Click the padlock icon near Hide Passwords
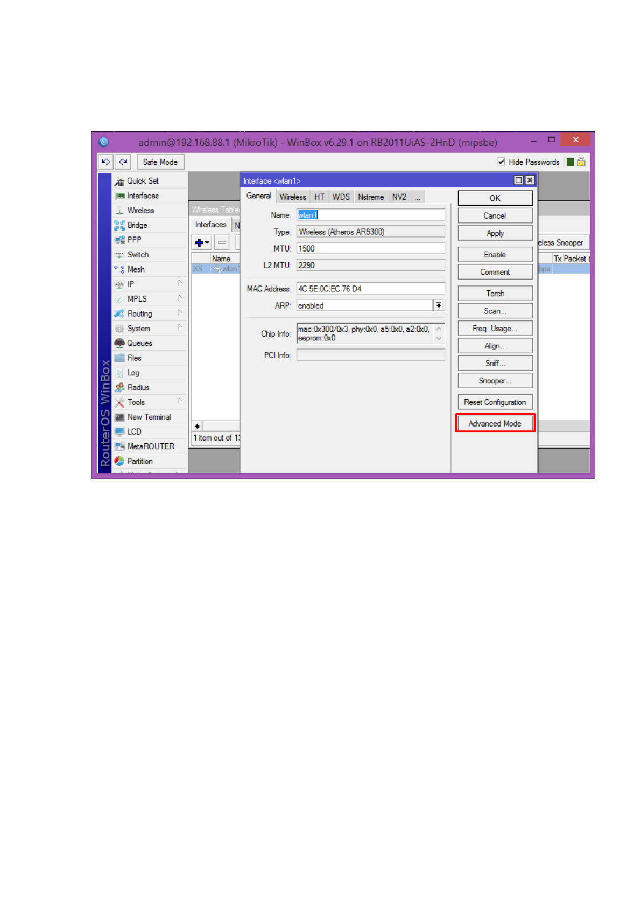The height and width of the screenshot is (907, 641). pyautogui.click(x=581, y=162)
